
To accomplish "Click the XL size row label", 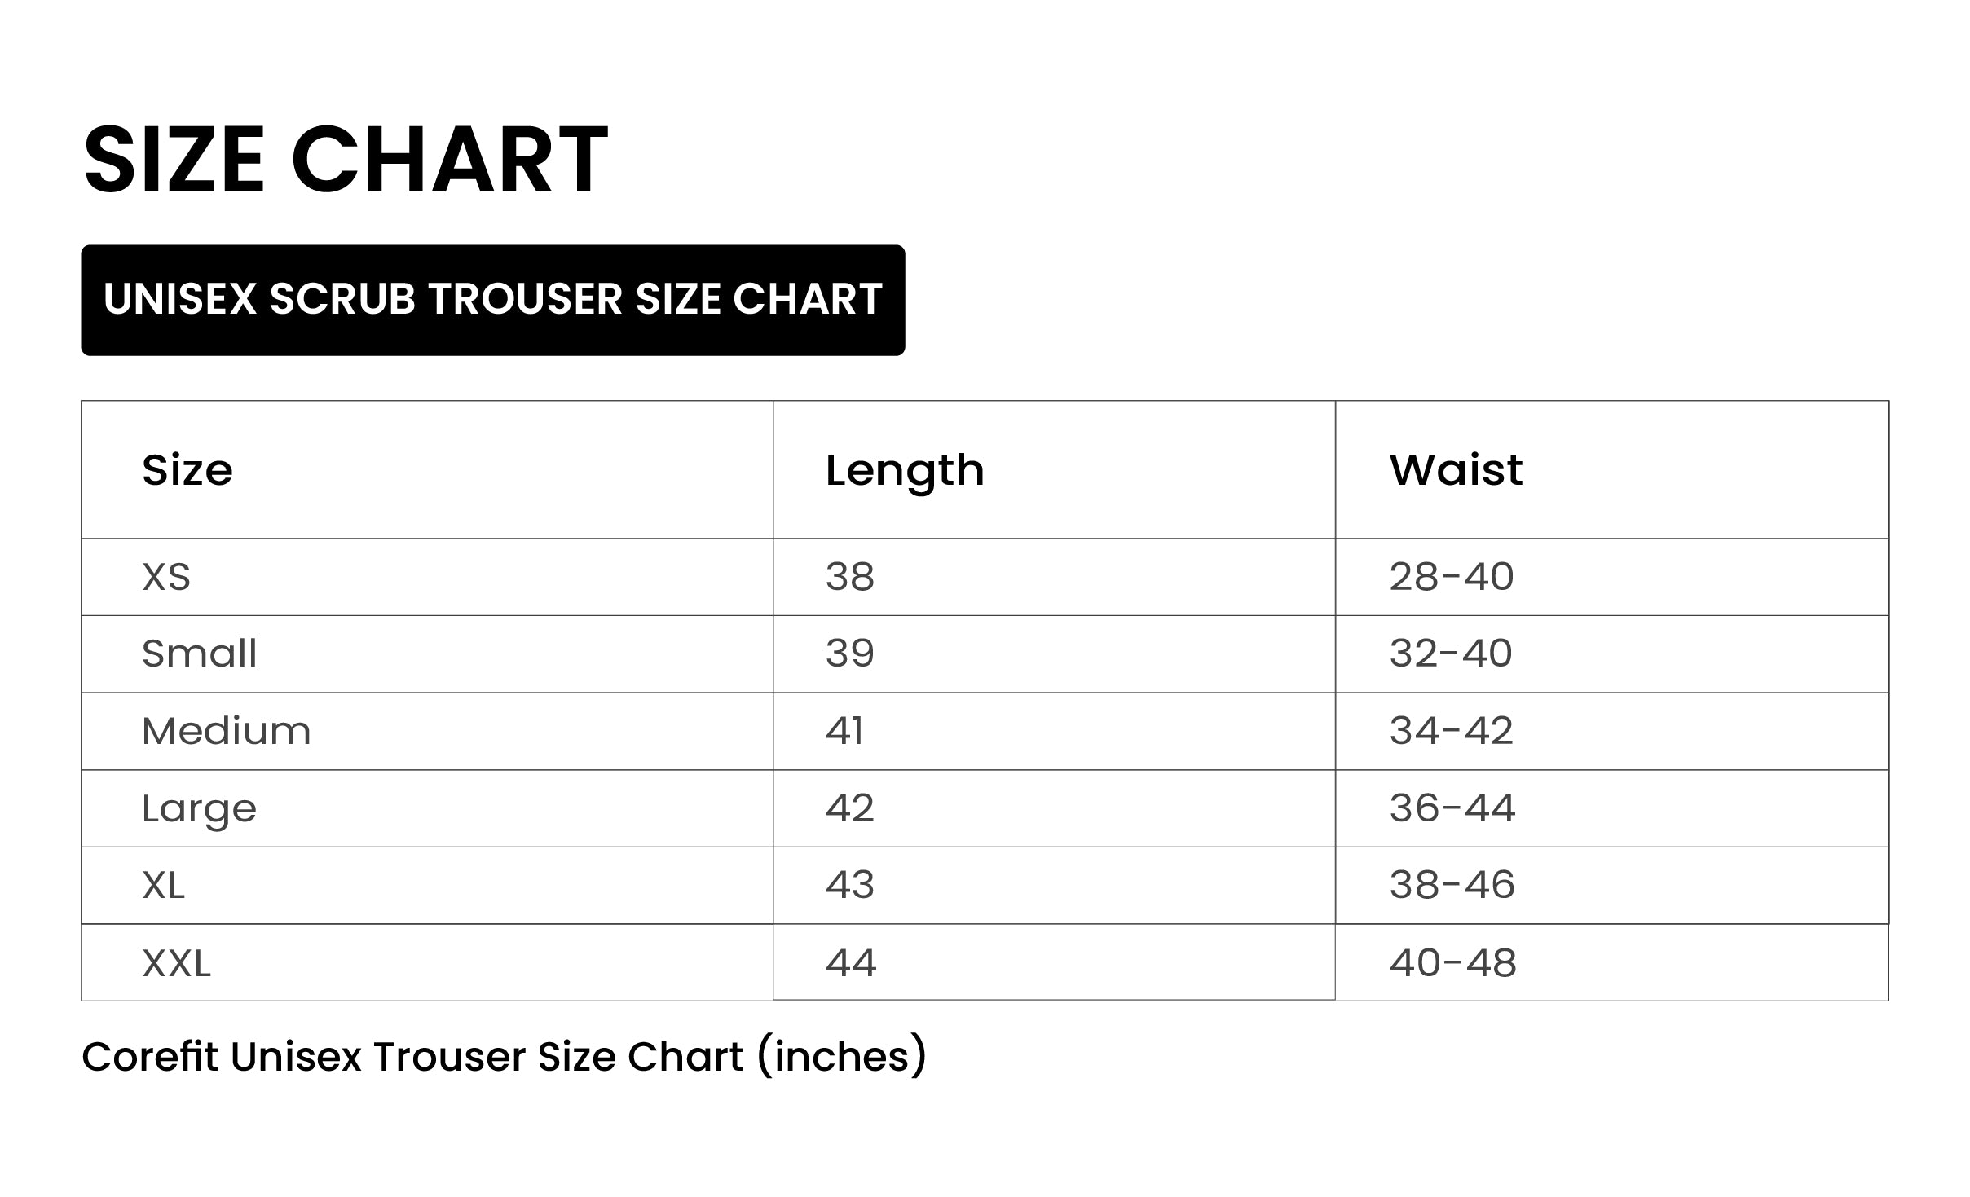I will pos(163,885).
